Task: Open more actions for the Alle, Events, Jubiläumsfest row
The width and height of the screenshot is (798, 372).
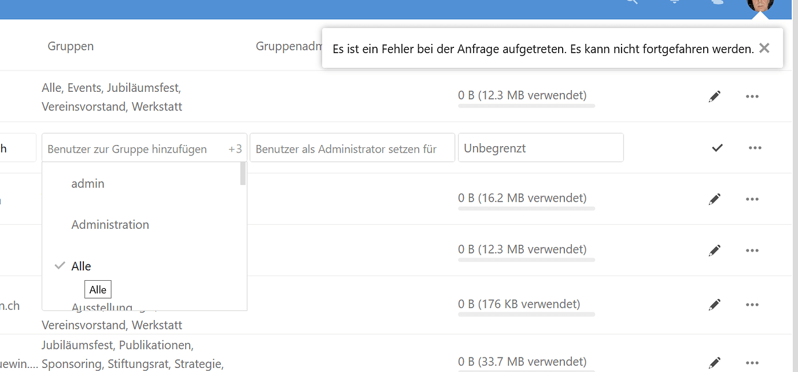Action: point(752,96)
